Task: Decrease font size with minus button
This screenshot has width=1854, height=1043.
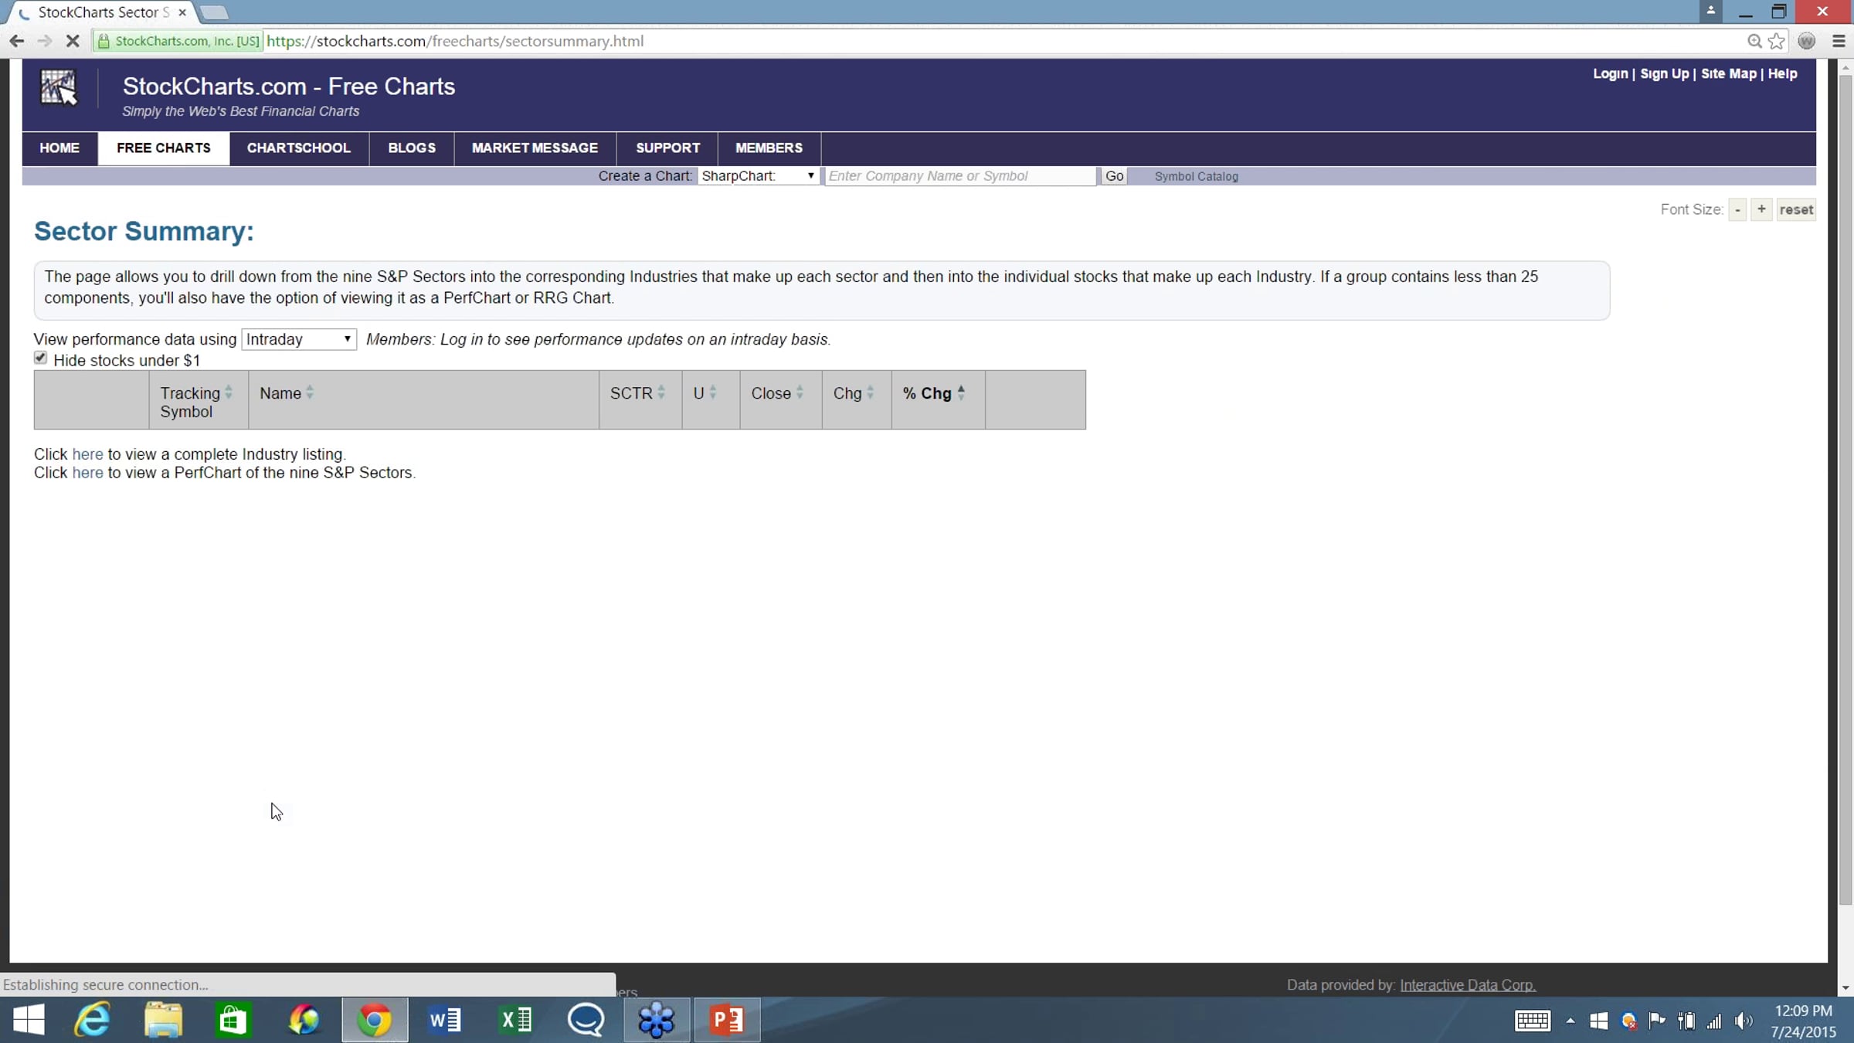Action: 1737,209
